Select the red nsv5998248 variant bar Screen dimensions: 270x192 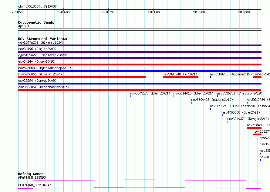(181, 77)
